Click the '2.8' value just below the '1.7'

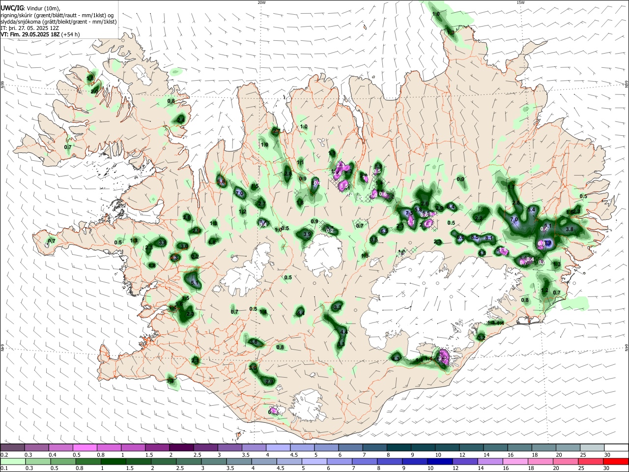tap(516, 203)
